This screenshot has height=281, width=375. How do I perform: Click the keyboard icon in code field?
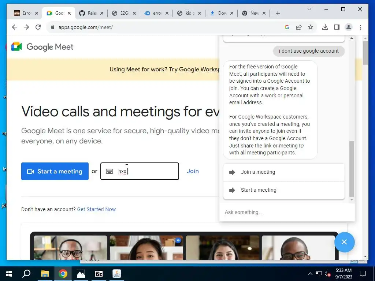[x=109, y=171]
